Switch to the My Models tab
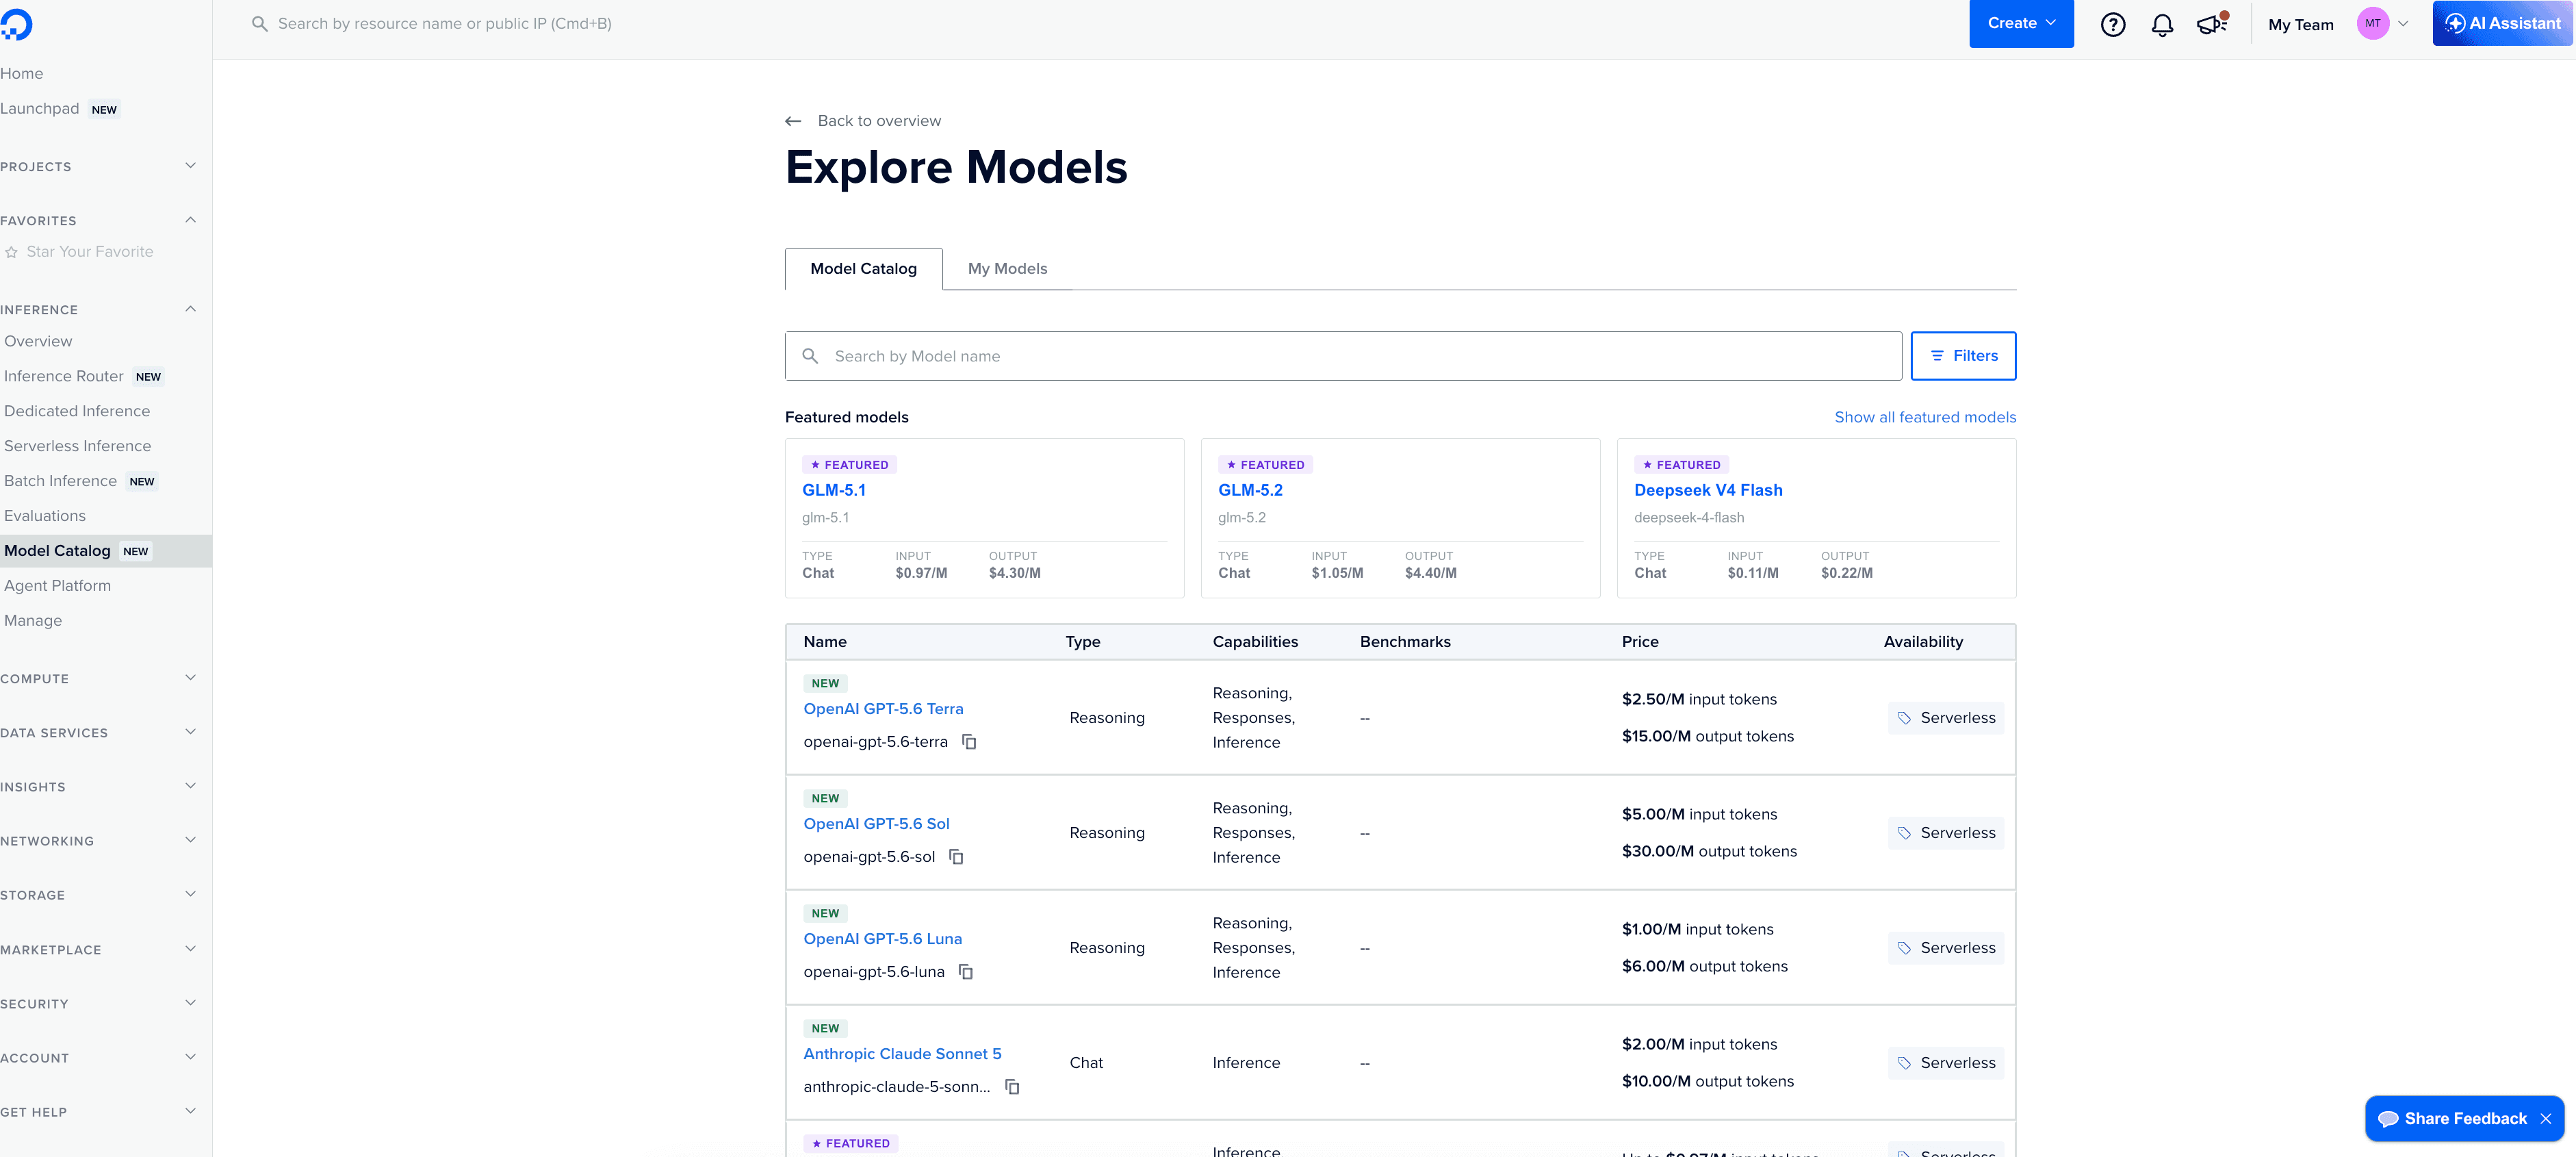2576x1157 pixels. pyautogui.click(x=1007, y=269)
